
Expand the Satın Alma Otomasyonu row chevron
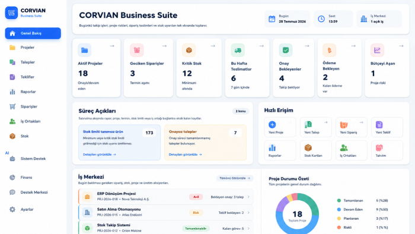pyautogui.click(x=248, y=213)
